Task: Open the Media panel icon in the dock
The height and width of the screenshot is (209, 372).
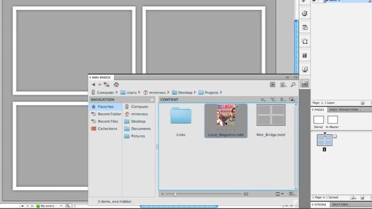Action: click(x=305, y=56)
